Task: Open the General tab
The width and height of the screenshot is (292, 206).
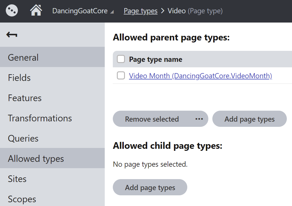Action: tap(52, 57)
